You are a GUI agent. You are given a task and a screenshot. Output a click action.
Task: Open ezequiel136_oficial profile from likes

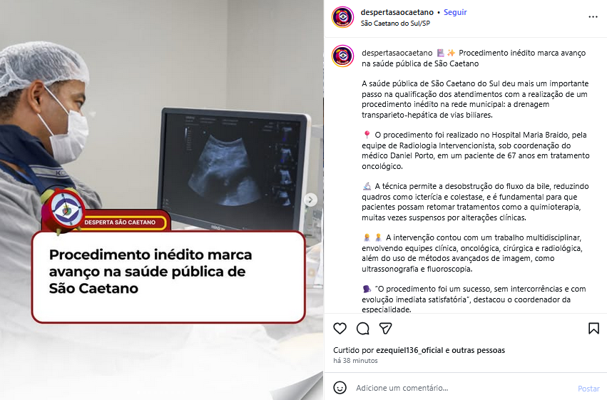pos(409,350)
